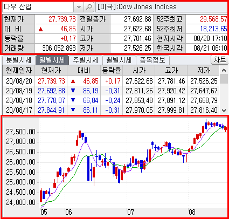Select the 20/08/19 row date

(x=19, y=91)
